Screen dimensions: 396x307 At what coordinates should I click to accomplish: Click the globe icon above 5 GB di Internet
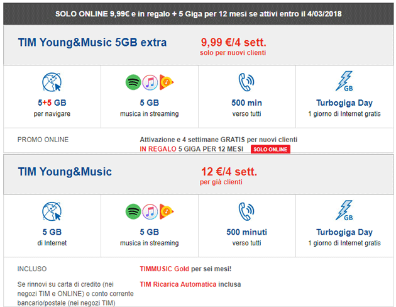(x=52, y=212)
